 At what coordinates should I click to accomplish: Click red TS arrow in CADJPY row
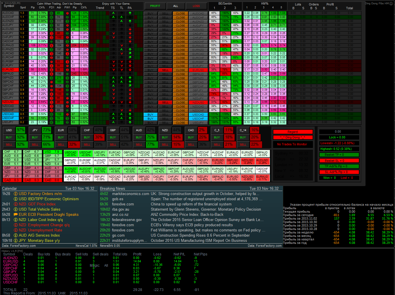pos(113,33)
